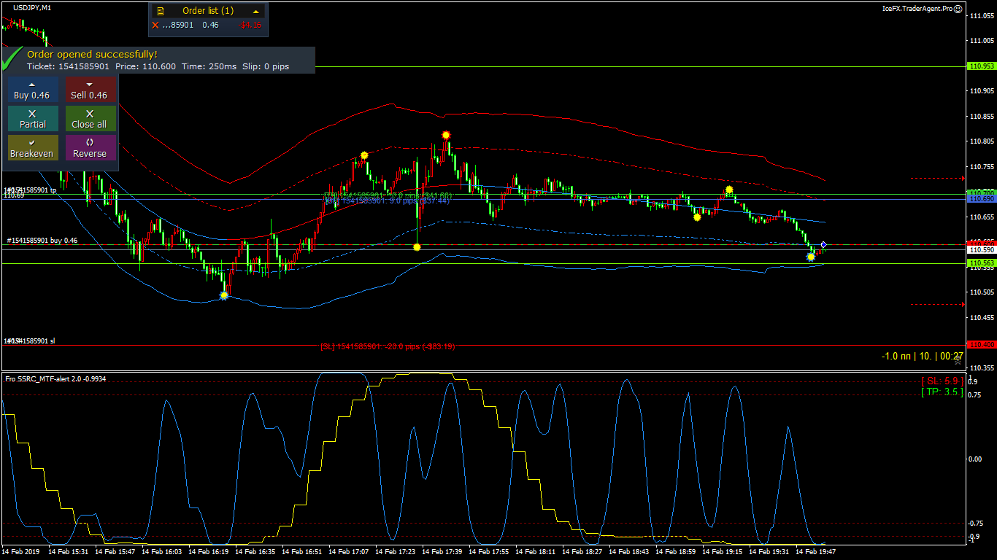Viewport: 997px width, 560px height.
Task: Click the Fro SSRC_MTF-alert 2.0 indicator title
Action: [x=55, y=378]
